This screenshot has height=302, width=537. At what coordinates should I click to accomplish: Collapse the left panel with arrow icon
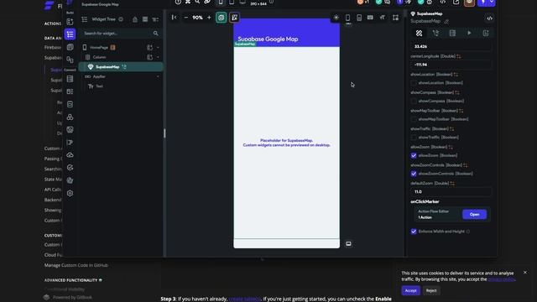point(174,18)
